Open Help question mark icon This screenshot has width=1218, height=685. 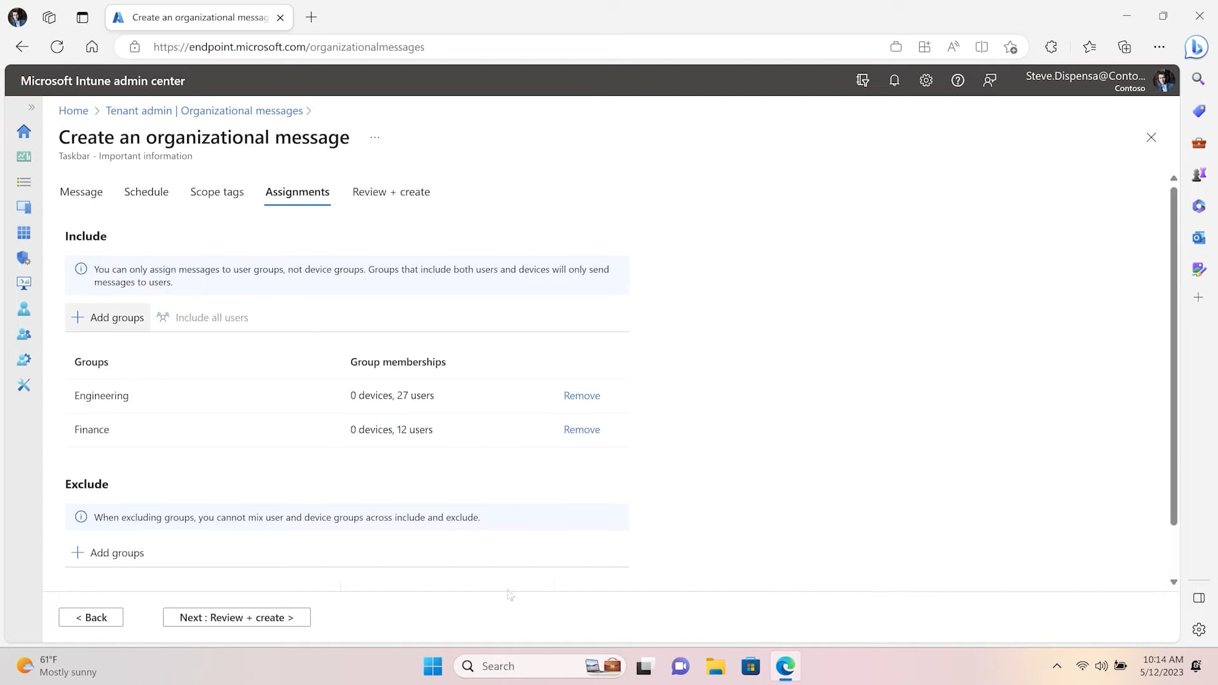click(957, 81)
